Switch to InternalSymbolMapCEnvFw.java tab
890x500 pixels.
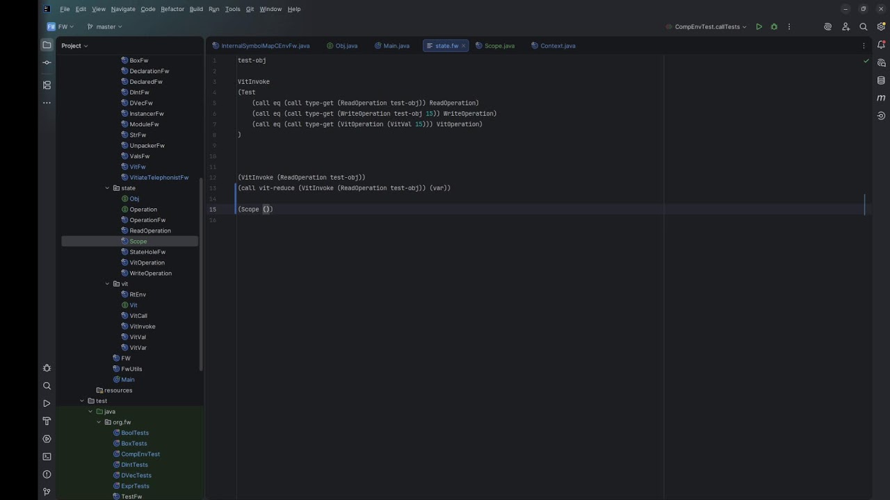tap(261, 46)
